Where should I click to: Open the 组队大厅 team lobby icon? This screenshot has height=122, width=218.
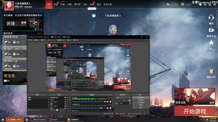[211, 71]
